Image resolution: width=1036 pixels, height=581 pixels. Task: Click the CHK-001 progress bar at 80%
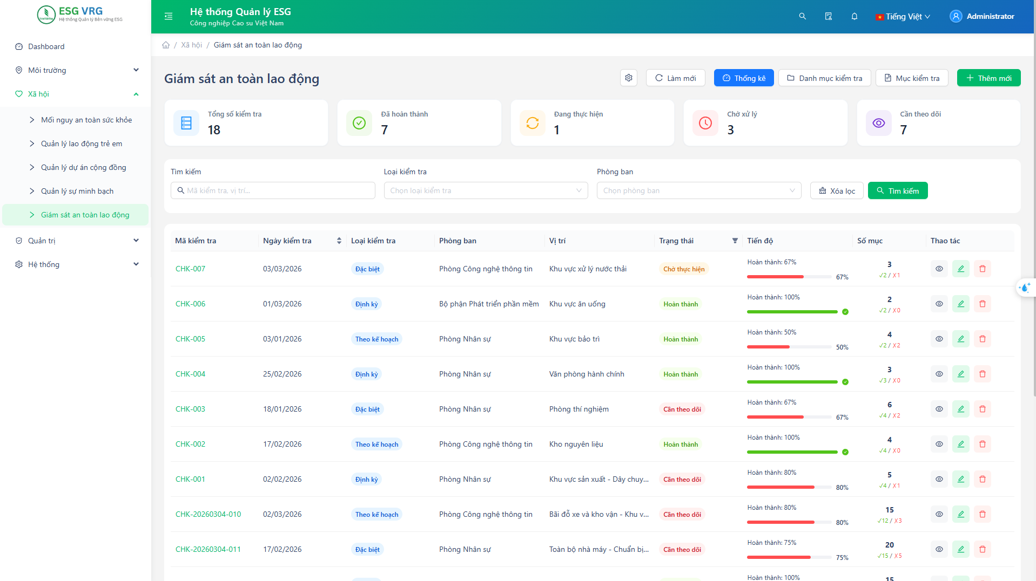[789, 487]
